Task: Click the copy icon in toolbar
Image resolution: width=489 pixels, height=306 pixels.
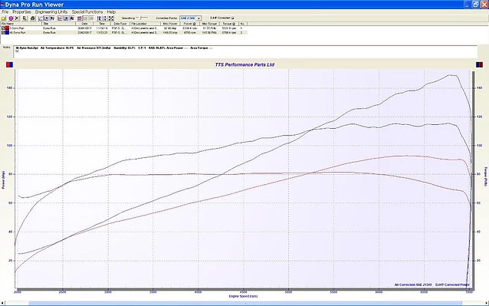Action: pyautogui.click(x=25, y=18)
